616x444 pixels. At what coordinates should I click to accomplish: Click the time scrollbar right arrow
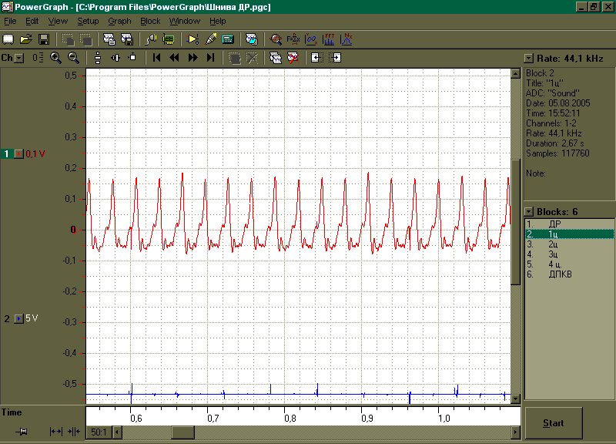516,432
